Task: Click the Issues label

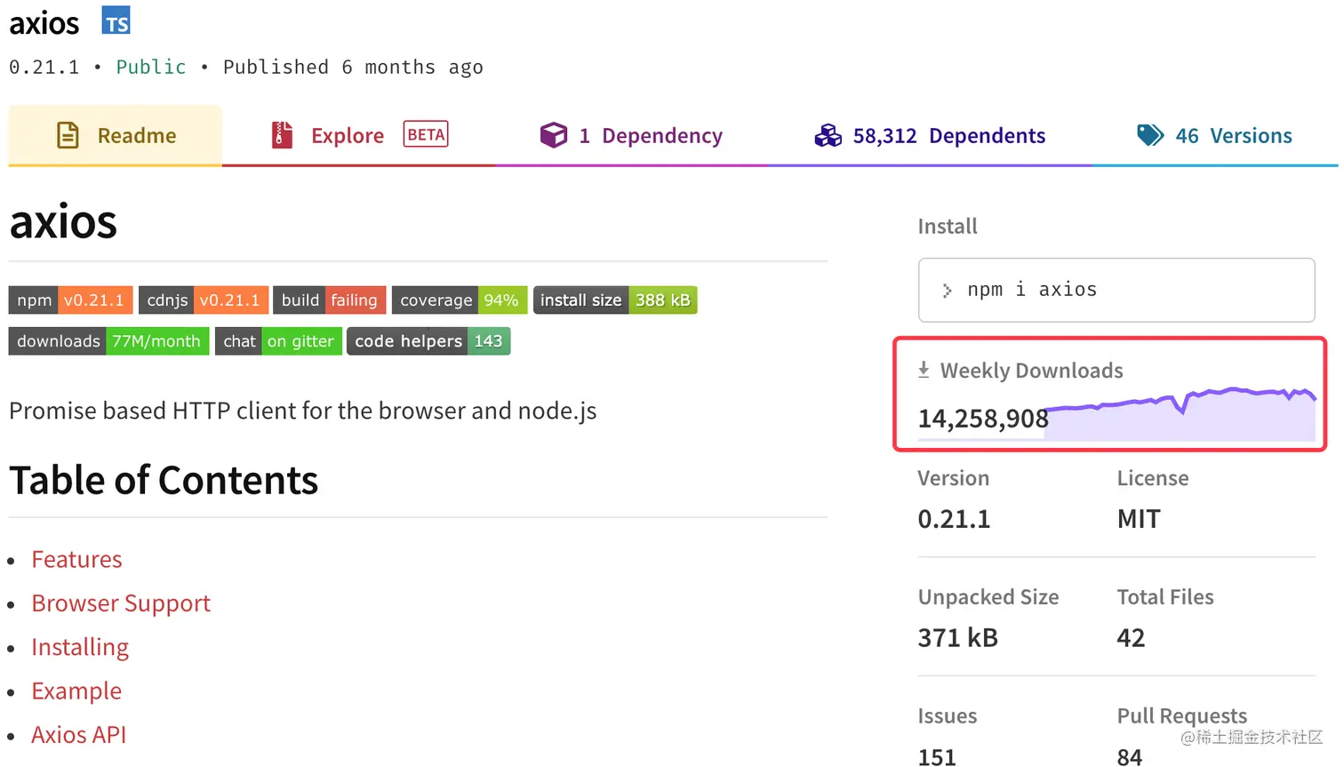Action: [948, 715]
